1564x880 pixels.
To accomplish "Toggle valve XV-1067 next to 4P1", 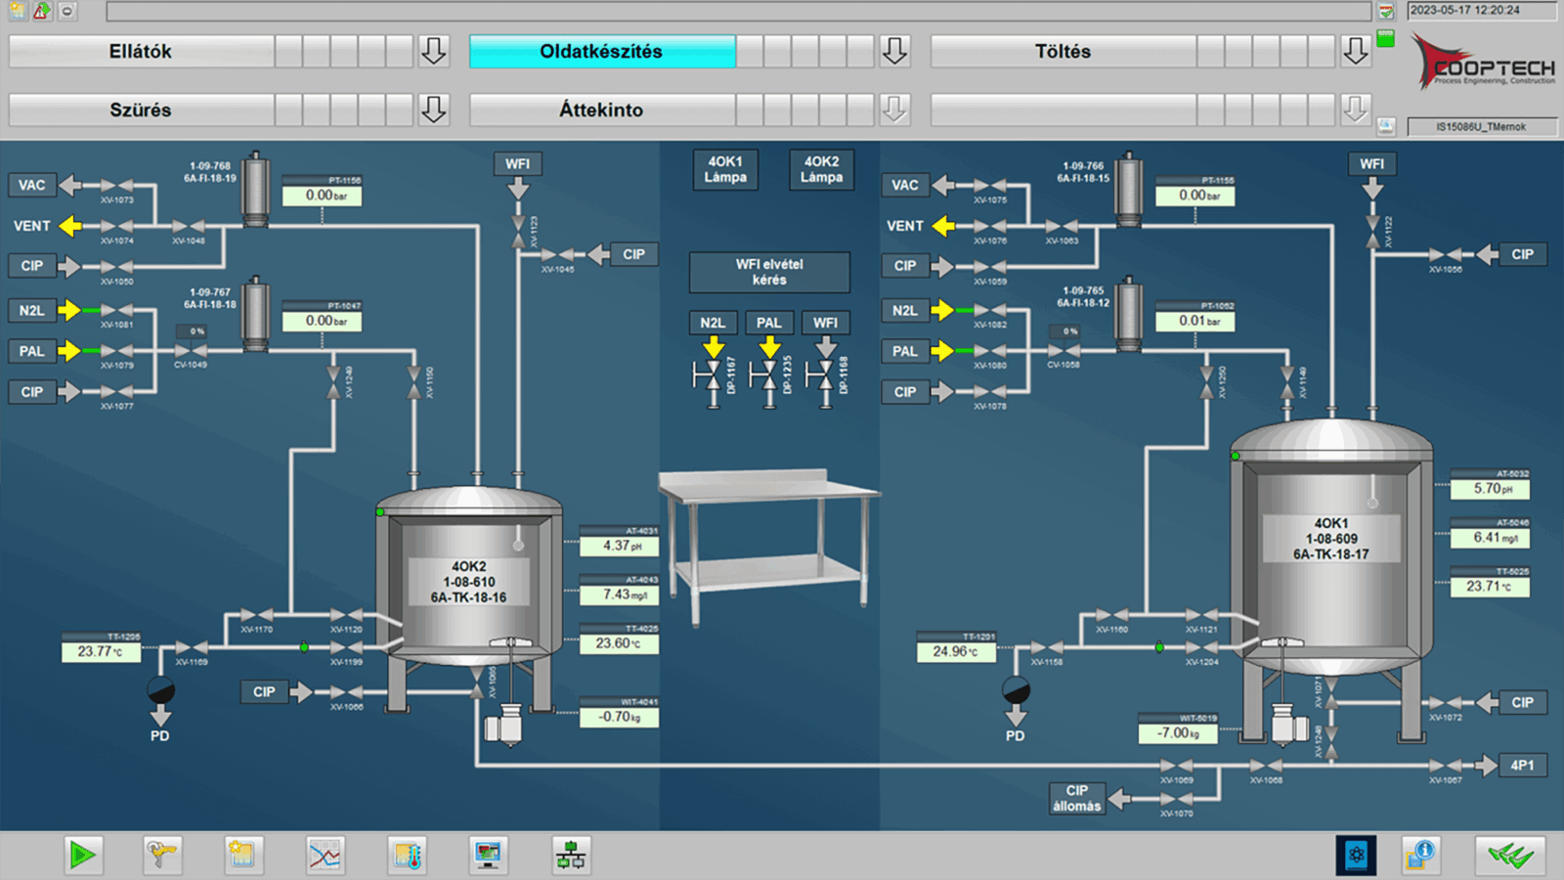I will [x=1446, y=766].
